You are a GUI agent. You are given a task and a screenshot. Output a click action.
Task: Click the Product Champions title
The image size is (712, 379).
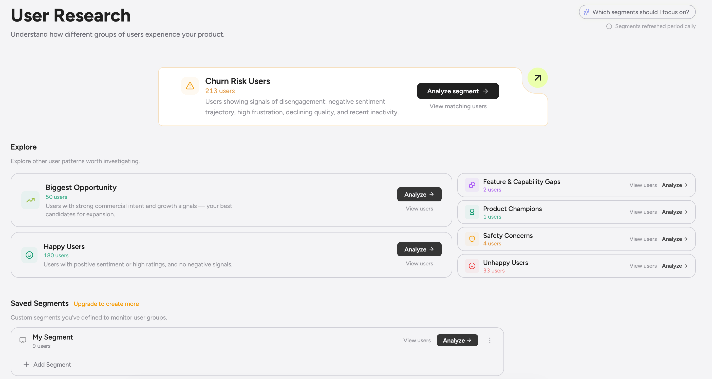[512, 209]
